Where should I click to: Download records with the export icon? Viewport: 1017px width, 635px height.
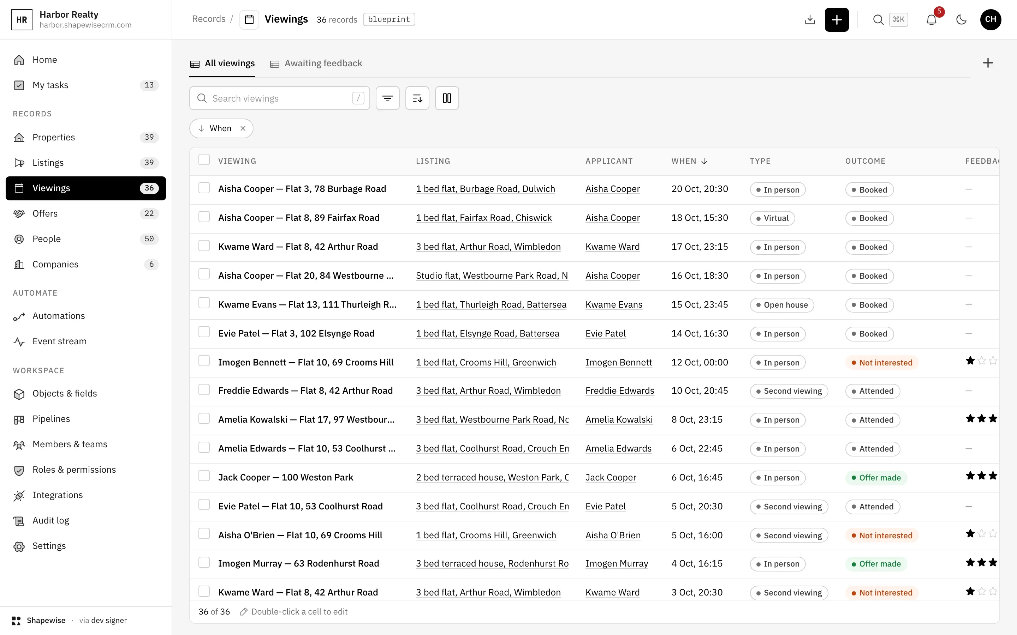pos(810,19)
